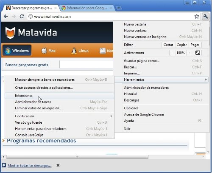Viewport: 212px width, 173px height.
Task: Close the Descargar programas tab
Action: click(56, 8)
